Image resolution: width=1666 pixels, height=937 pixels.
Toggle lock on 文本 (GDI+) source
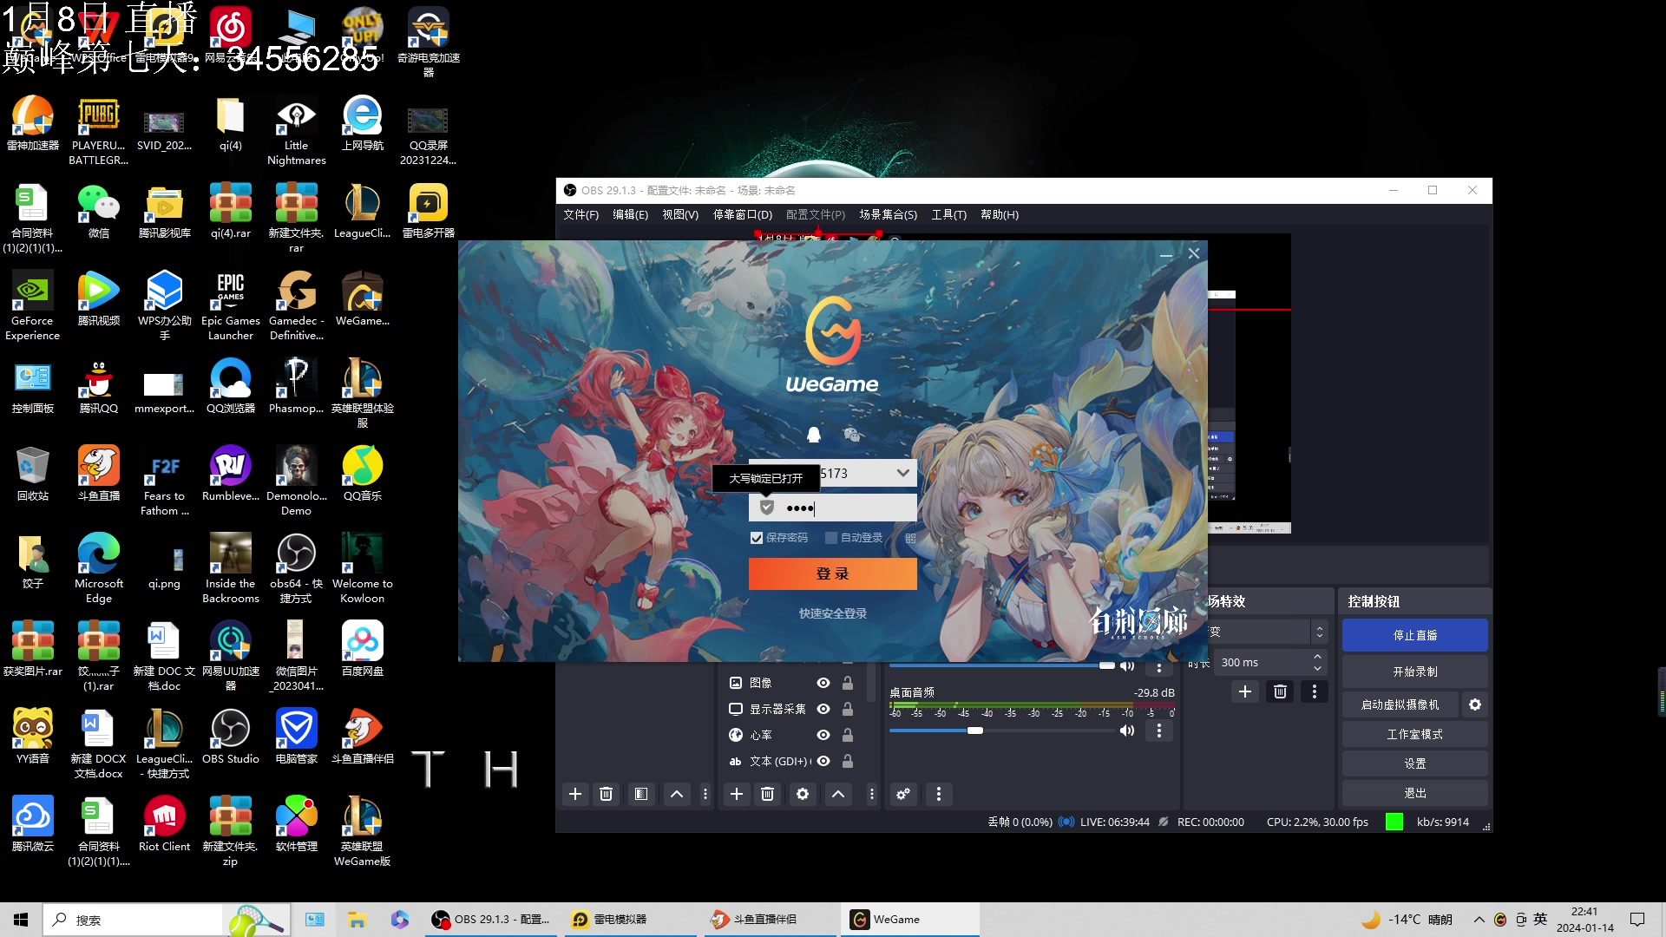coord(848,761)
